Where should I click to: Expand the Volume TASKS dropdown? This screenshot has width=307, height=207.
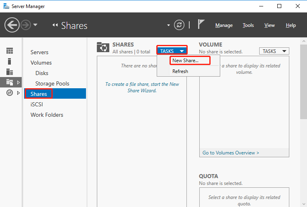[x=274, y=51]
